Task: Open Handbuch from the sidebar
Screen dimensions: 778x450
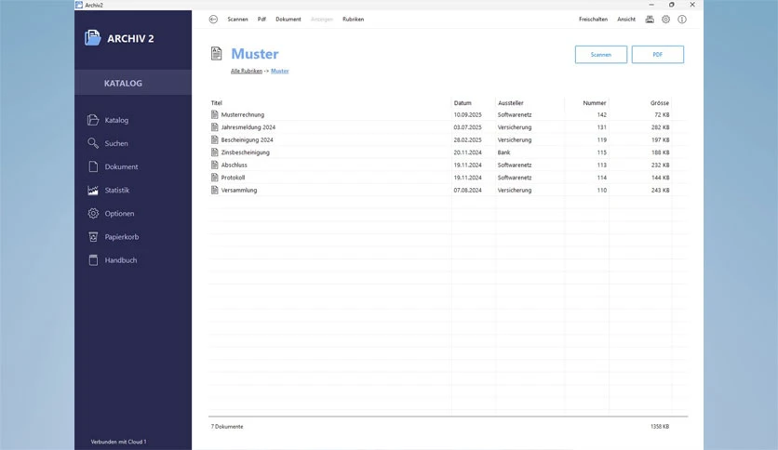Action: tap(121, 260)
